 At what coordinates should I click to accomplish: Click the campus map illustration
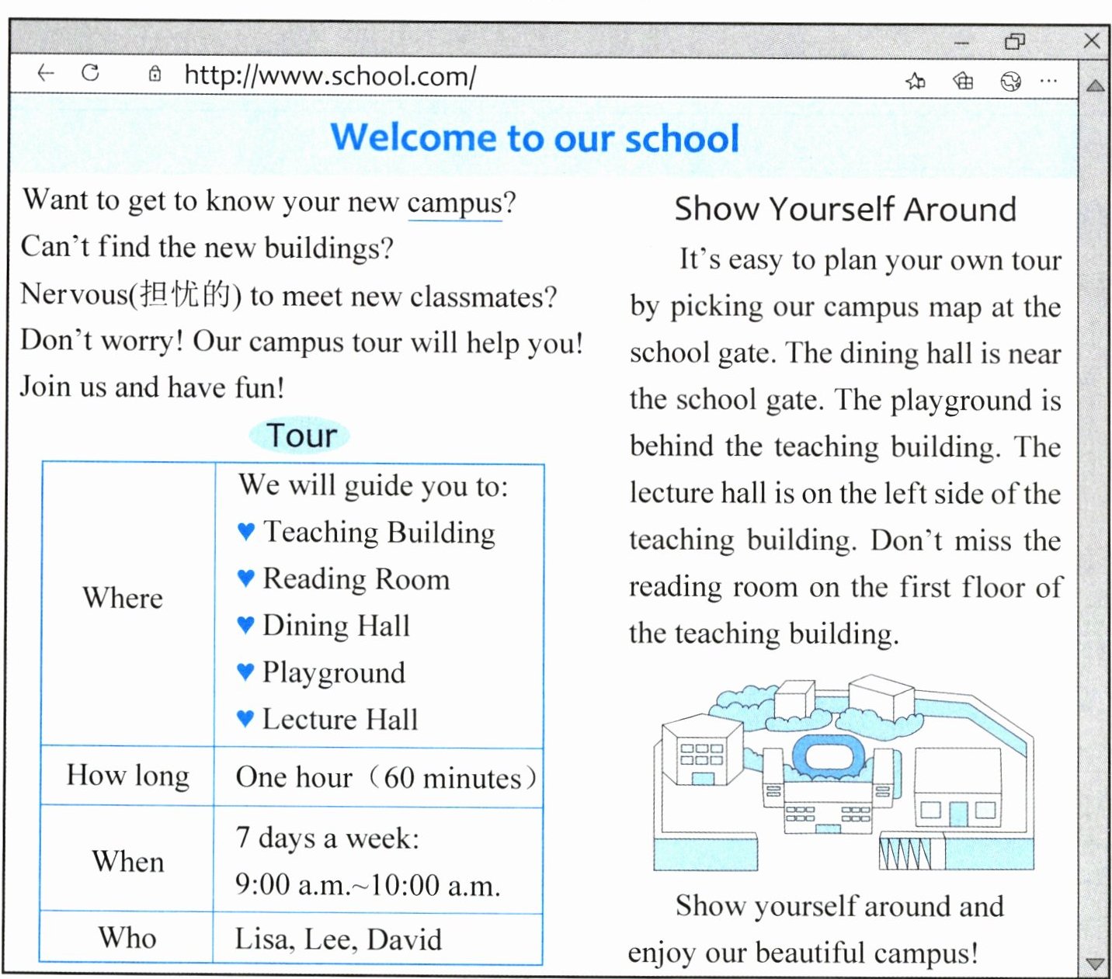(843, 772)
